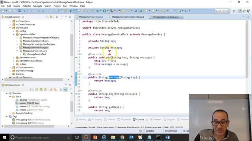Expand the src/main/resources folder
Viewport: 252px width, 141px height.
click(x=10, y=24)
